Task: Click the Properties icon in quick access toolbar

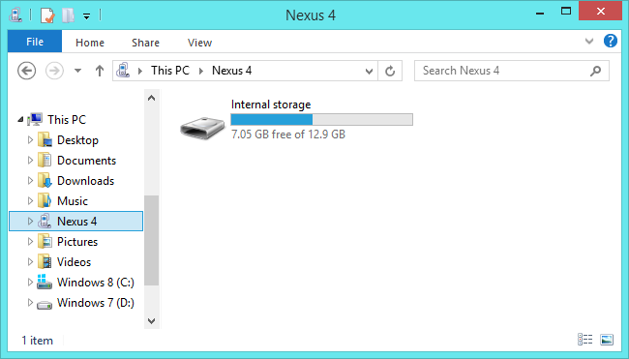Action: (47, 15)
